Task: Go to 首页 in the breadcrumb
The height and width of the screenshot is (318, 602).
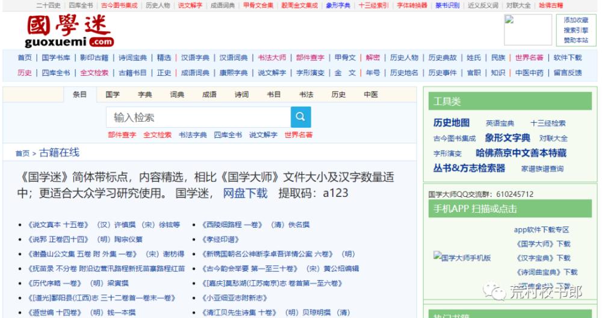Action: [x=22, y=153]
